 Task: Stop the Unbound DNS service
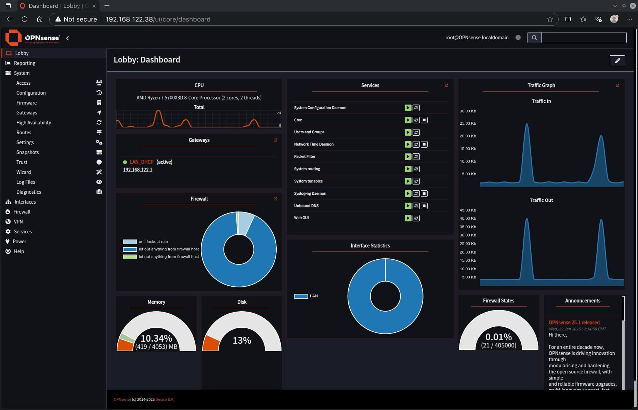coord(424,206)
